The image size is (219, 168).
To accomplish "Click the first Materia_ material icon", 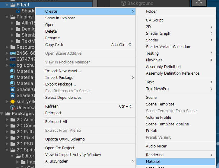I will tap(12, 71).
